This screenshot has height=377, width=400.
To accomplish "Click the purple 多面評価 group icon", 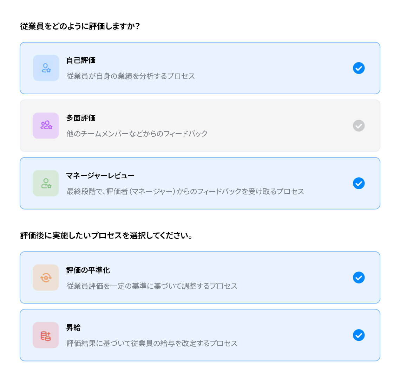I will [46, 126].
